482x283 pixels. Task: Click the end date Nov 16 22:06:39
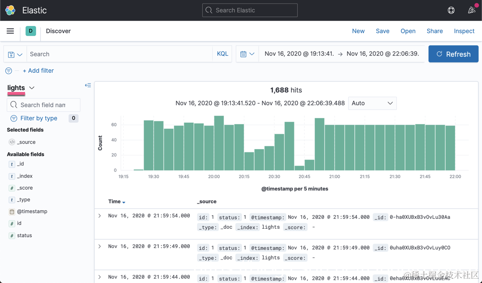pos(383,54)
